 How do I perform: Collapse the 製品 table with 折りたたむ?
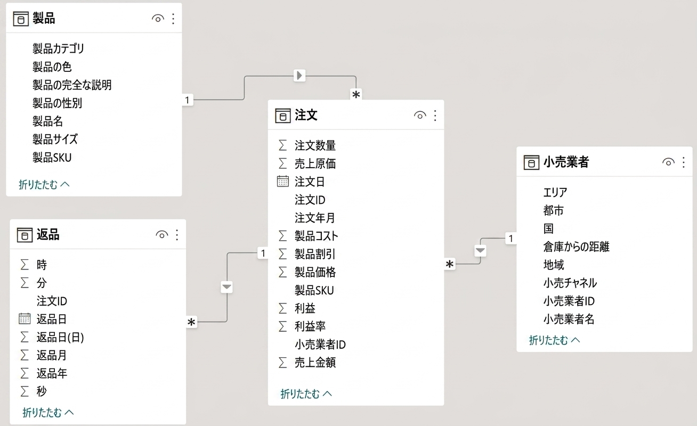[44, 185]
